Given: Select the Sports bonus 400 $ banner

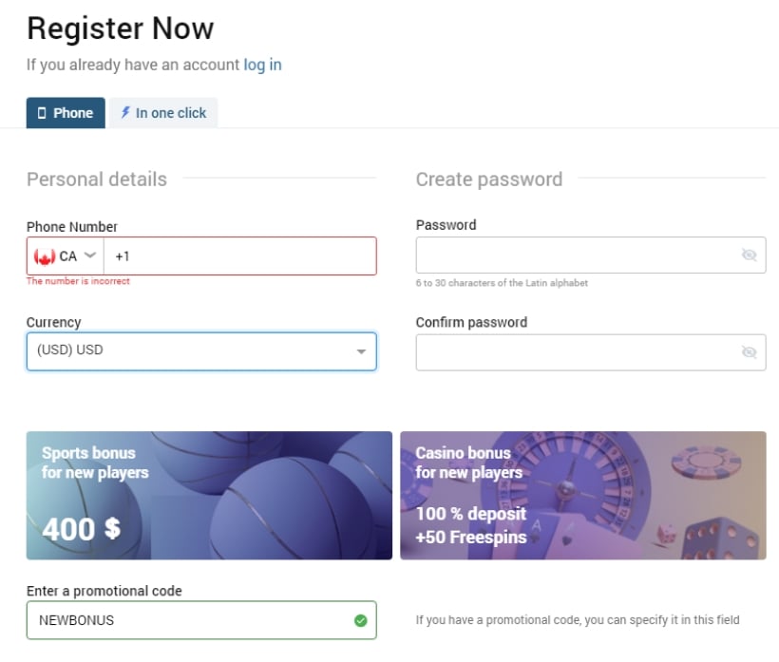Looking at the screenshot, I should coord(209,496).
